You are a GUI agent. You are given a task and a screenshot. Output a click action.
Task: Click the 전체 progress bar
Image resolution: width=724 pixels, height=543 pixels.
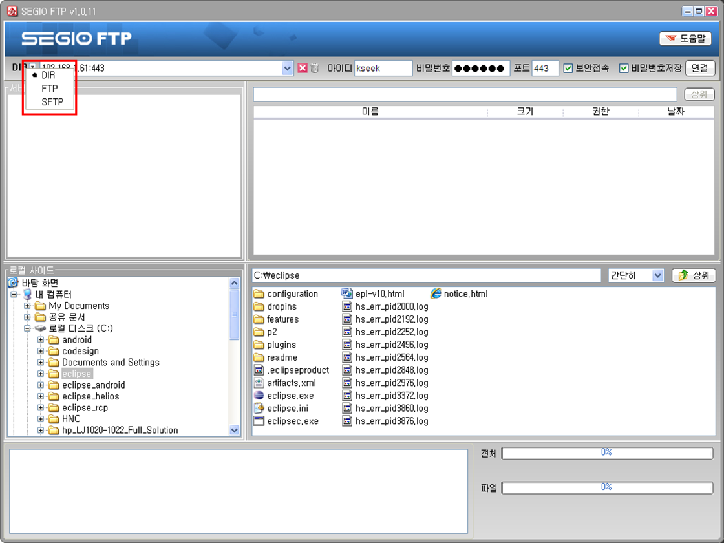click(x=606, y=453)
